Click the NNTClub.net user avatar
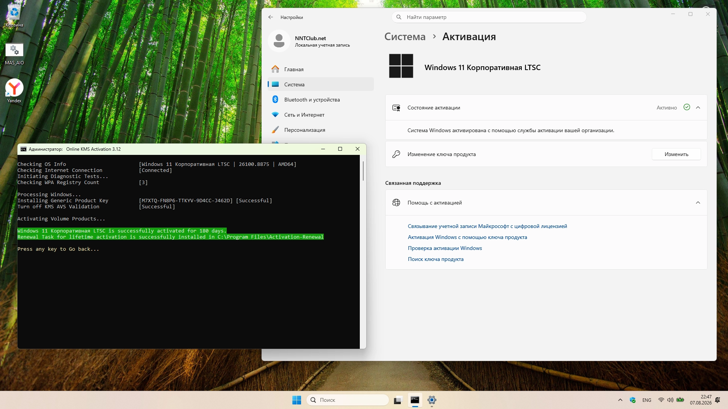Viewport: 728px width, 409px height. click(x=279, y=41)
